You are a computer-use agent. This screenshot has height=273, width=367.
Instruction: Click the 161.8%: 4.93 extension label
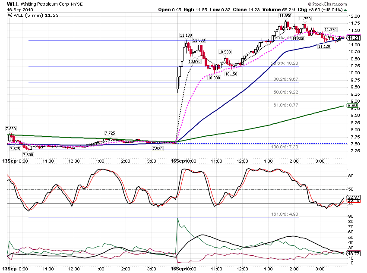point(285,214)
